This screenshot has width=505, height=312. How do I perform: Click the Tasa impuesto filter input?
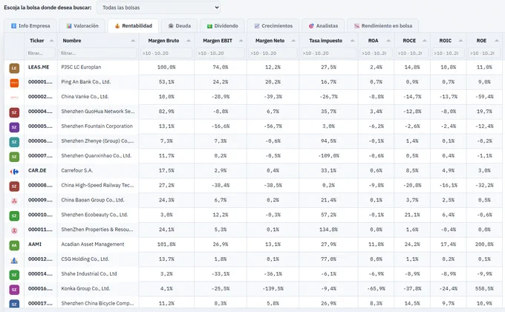[x=328, y=53]
